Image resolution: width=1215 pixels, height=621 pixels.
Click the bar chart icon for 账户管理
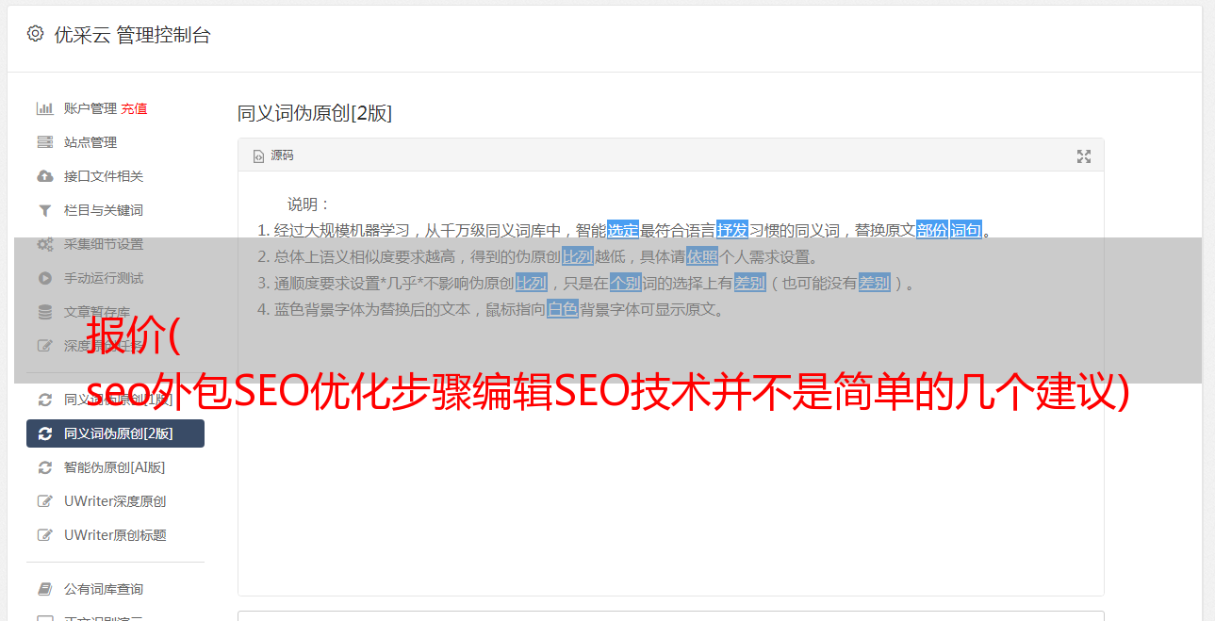pos(44,108)
